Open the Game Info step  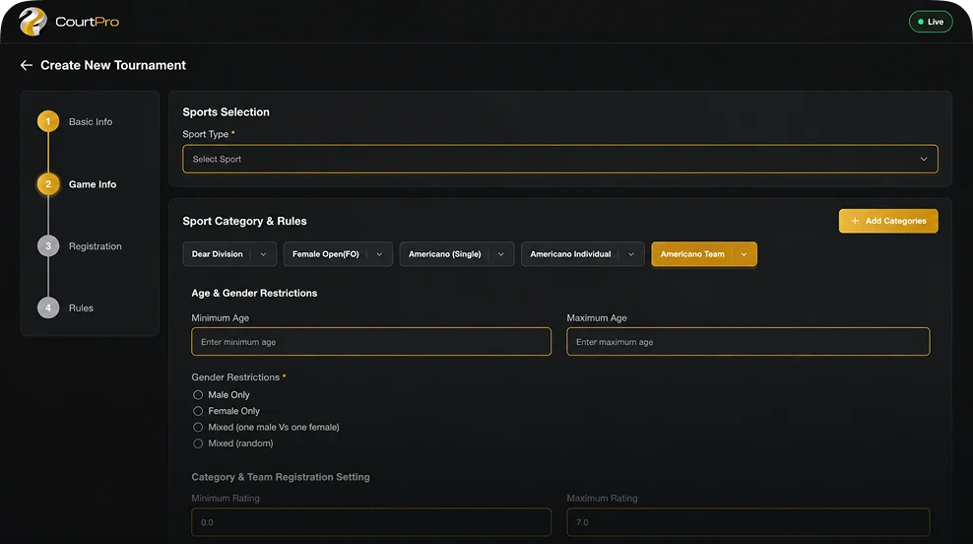[93, 184]
